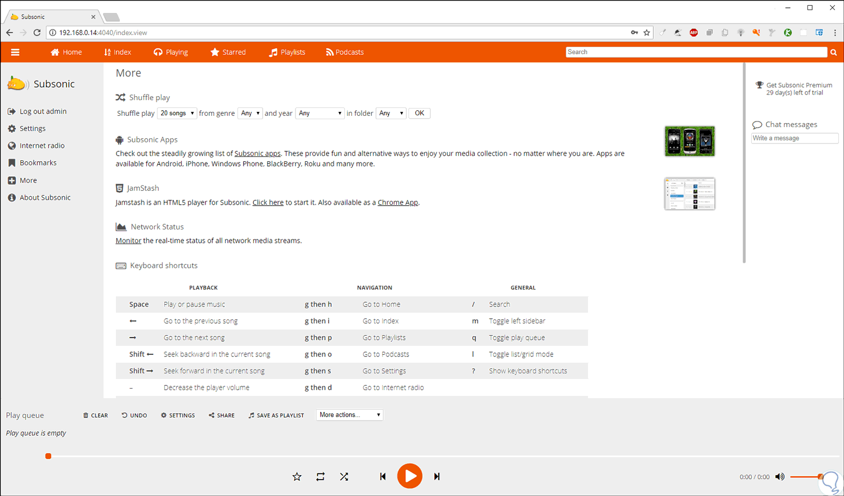Click the HTML5 icon beside JamStash
Screen dimensions: 844x496
(x=119, y=188)
